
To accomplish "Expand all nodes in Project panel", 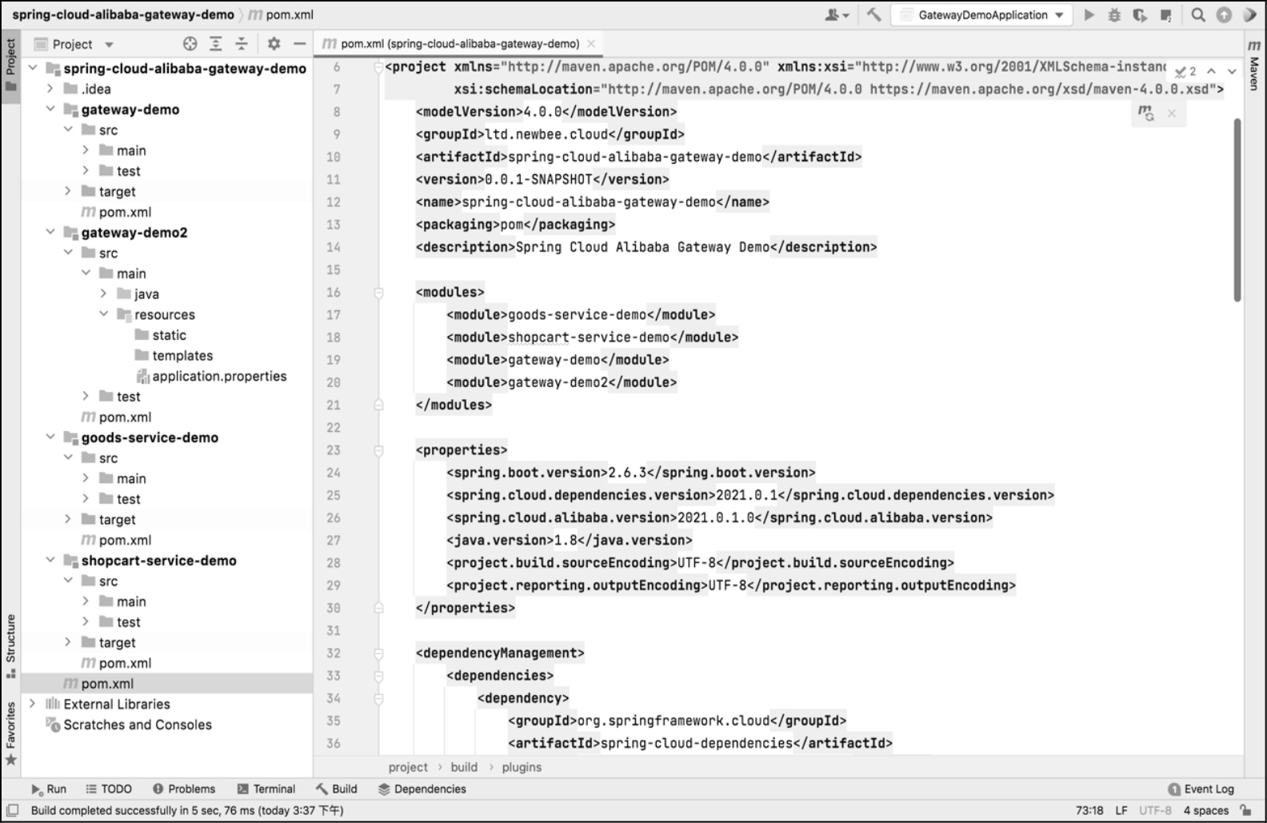I will (x=216, y=44).
